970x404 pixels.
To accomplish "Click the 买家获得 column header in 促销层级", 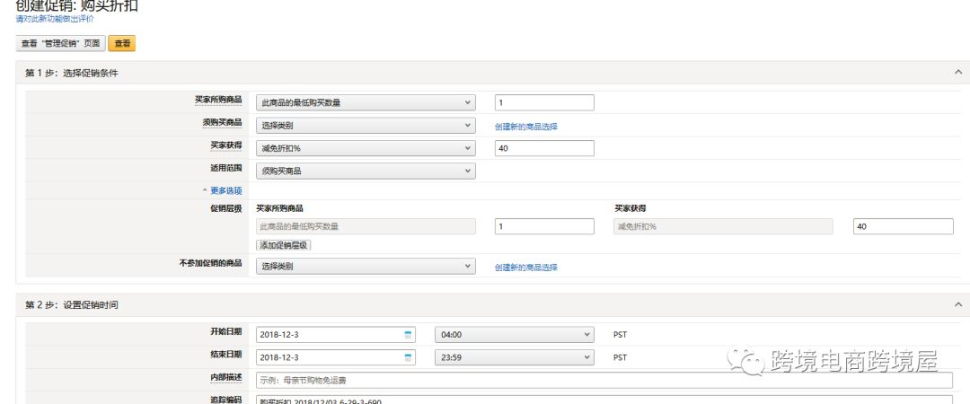I will pos(630,208).
